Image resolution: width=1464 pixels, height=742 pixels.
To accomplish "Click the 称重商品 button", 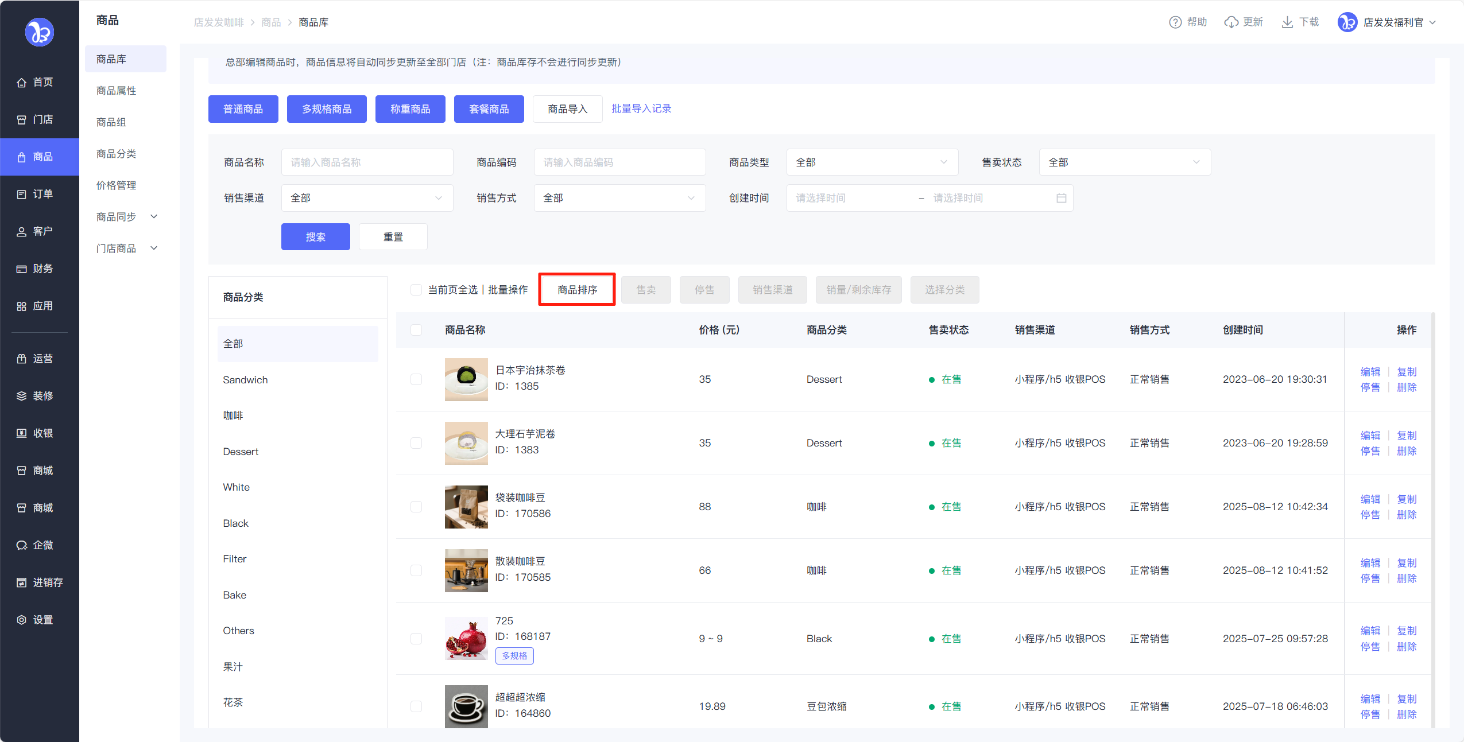I will point(410,109).
